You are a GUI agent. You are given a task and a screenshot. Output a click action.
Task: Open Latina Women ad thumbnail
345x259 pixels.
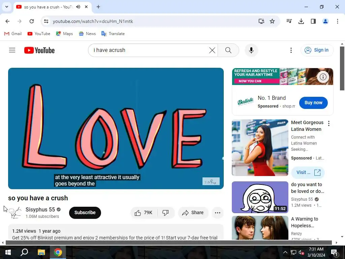click(260, 148)
